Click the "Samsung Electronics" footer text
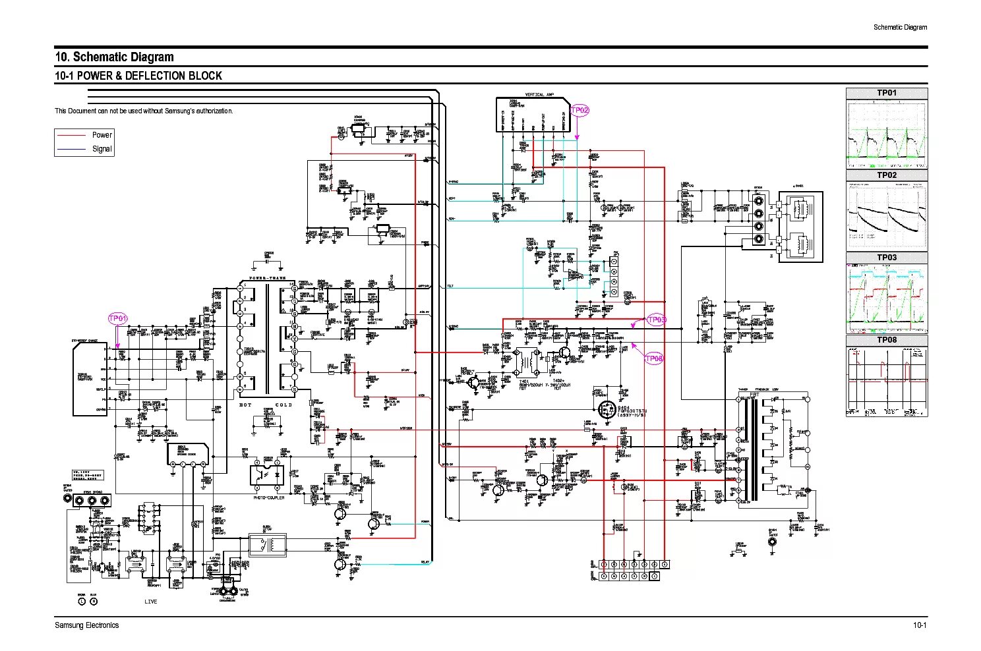981x651 pixels. click(x=87, y=625)
